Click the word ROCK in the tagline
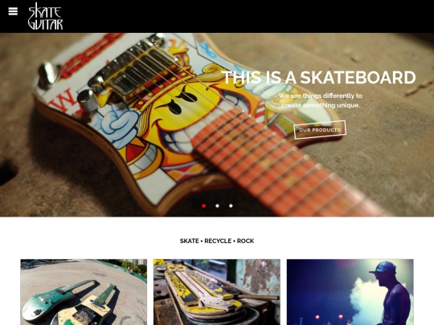434x325 pixels. click(245, 241)
